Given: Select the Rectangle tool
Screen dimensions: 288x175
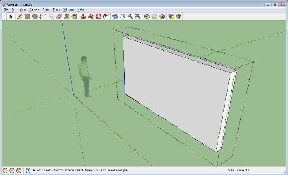Looking at the screenshot, I should click(27, 16).
